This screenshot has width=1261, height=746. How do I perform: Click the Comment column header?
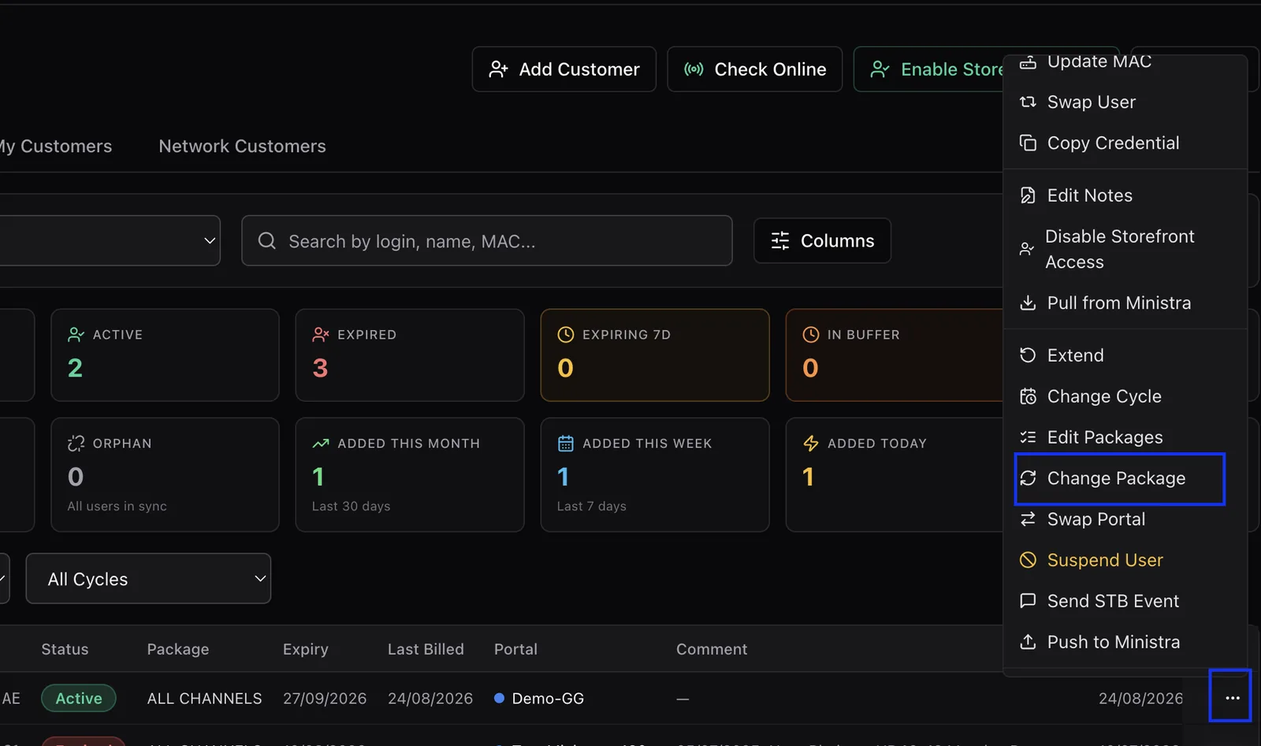[712, 649]
